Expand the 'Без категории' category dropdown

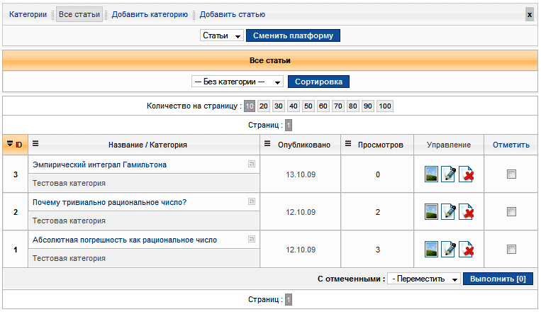tap(238, 82)
